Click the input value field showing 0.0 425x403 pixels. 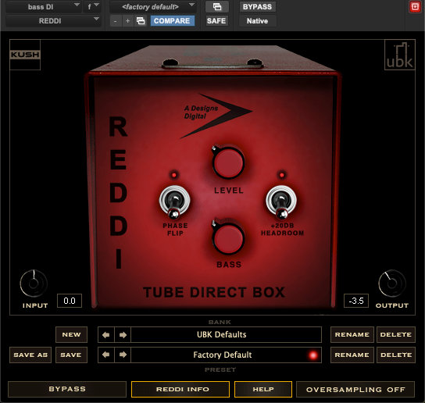pos(70,301)
